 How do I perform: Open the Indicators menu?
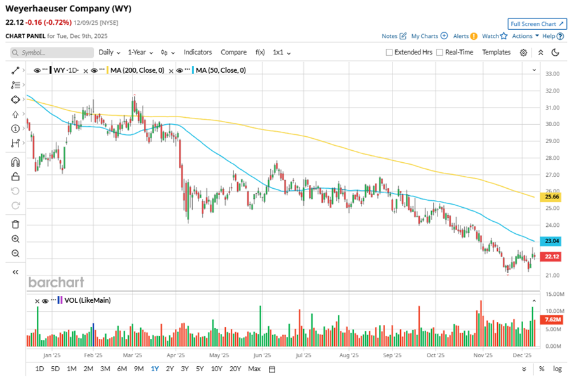pos(197,53)
